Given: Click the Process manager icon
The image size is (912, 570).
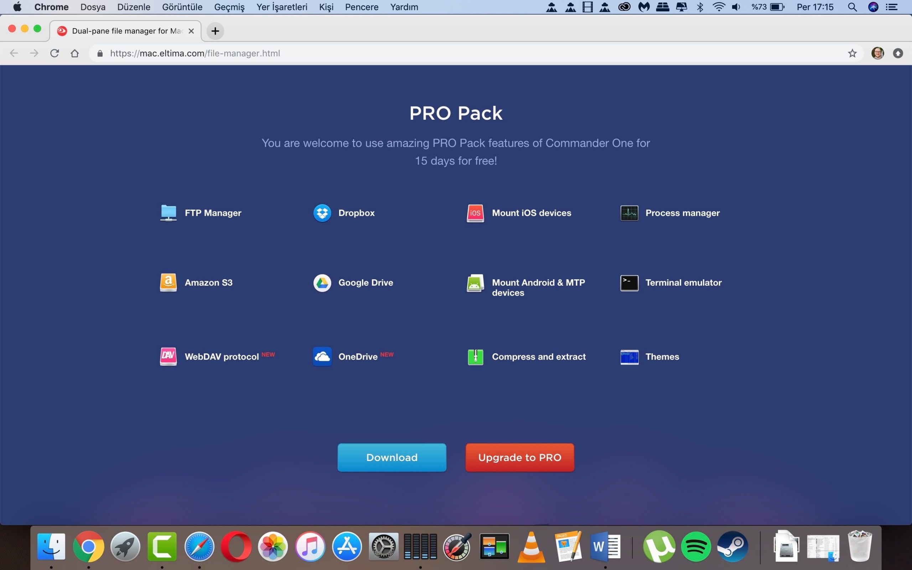Looking at the screenshot, I should point(629,213).
